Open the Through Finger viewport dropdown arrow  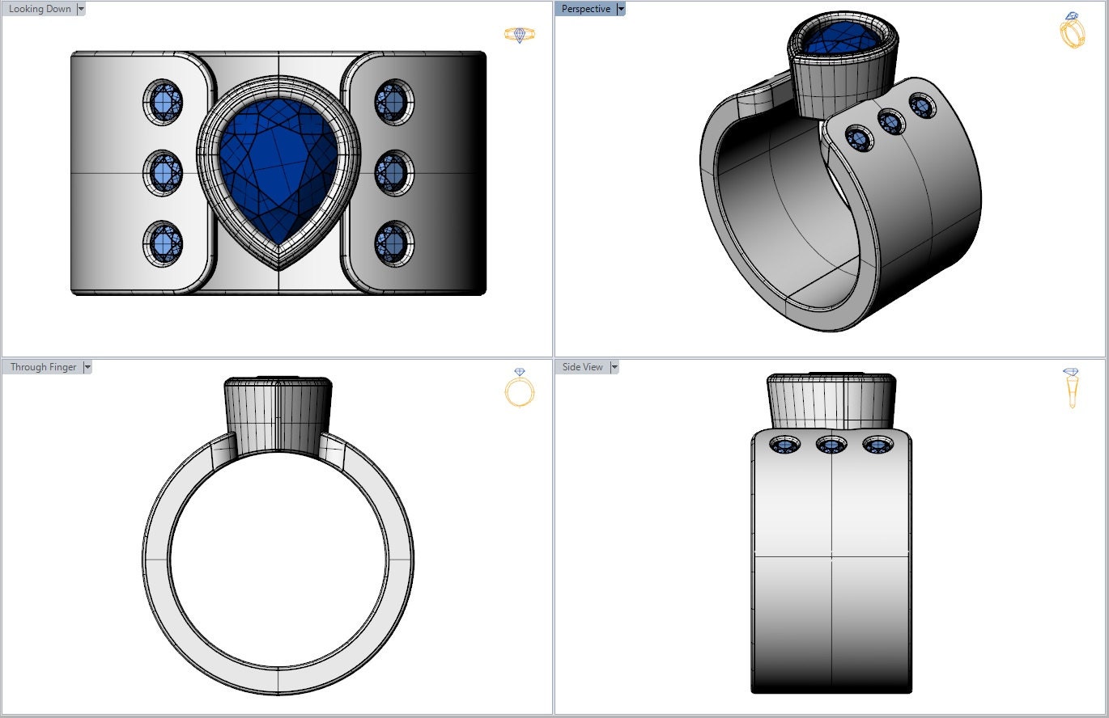tap(87, 367)
